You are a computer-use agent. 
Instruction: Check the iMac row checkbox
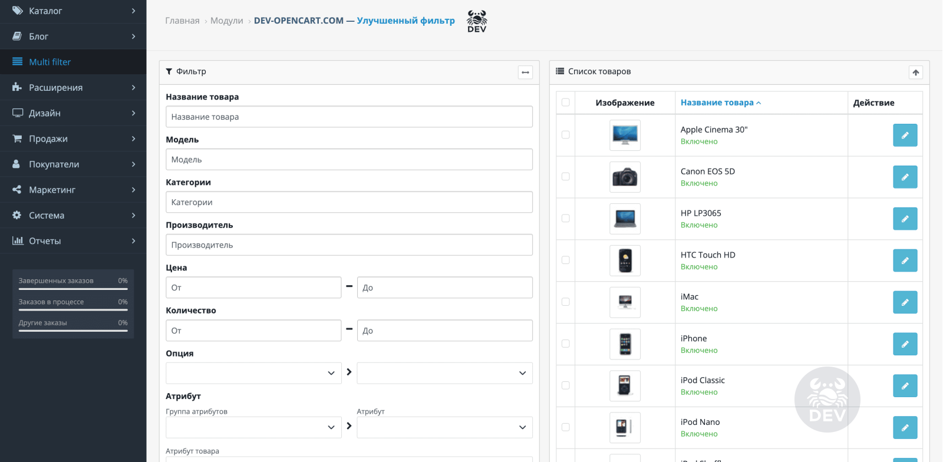click(x=566, y=302)
